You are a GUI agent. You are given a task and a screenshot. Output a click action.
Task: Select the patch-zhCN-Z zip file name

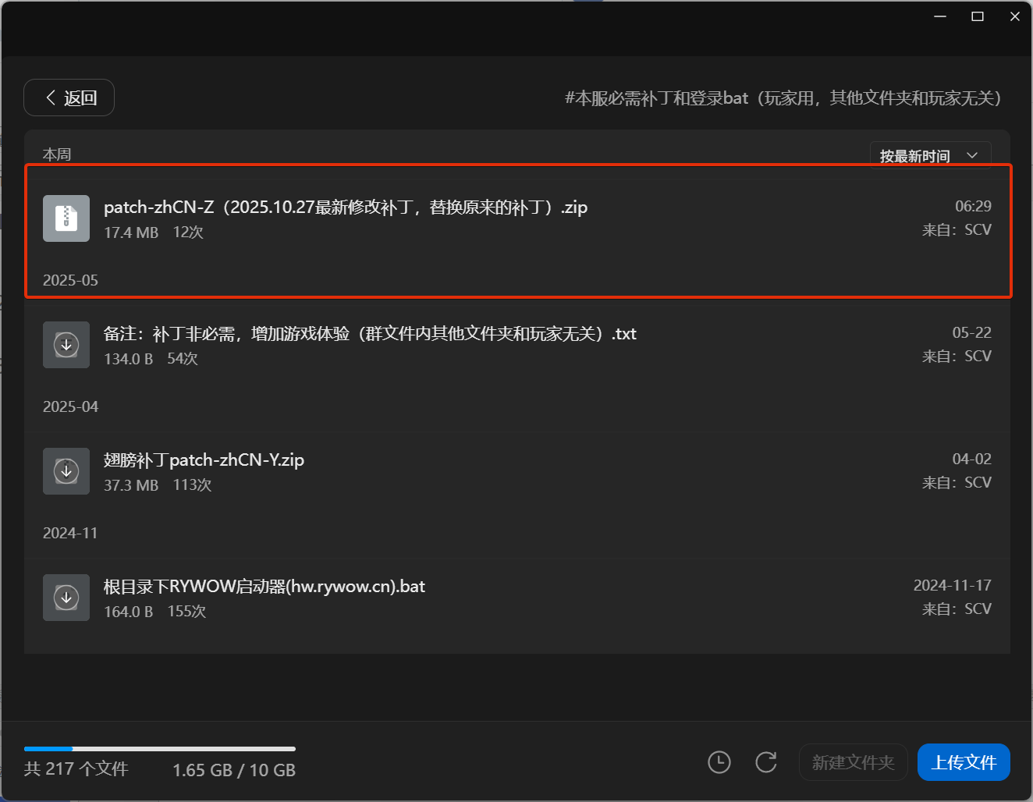point(346,208)
